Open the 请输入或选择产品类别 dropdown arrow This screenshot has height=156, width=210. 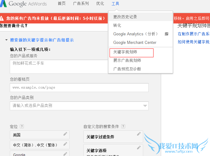[145, 106]
